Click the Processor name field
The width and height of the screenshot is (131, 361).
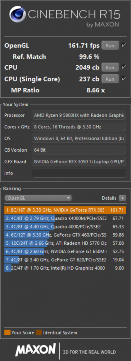79,115
